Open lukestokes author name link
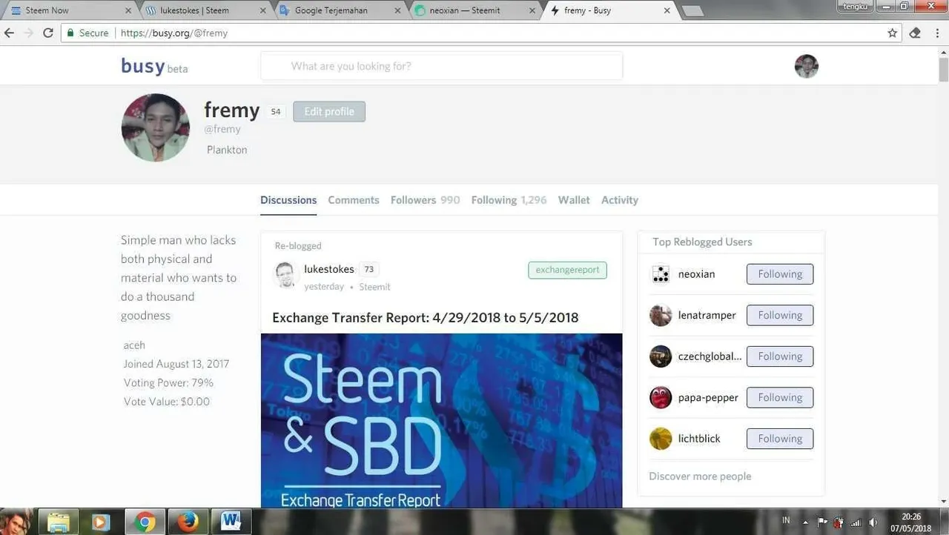This screenshot has height=535, width=949. (329, 269)
